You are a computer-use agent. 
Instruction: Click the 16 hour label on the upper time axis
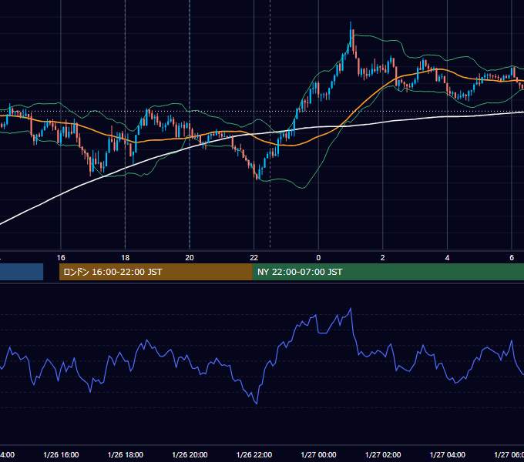tap(61, 258)
